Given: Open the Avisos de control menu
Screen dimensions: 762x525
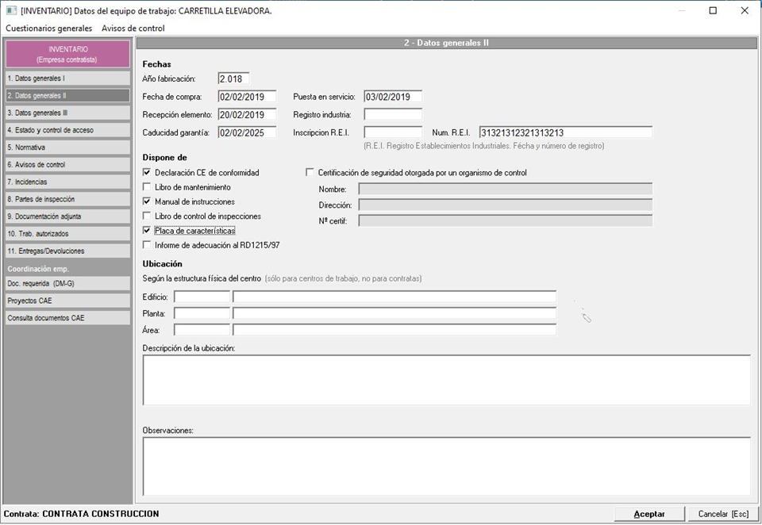Looking at the screenshot, I should click(x=133, y=29).
